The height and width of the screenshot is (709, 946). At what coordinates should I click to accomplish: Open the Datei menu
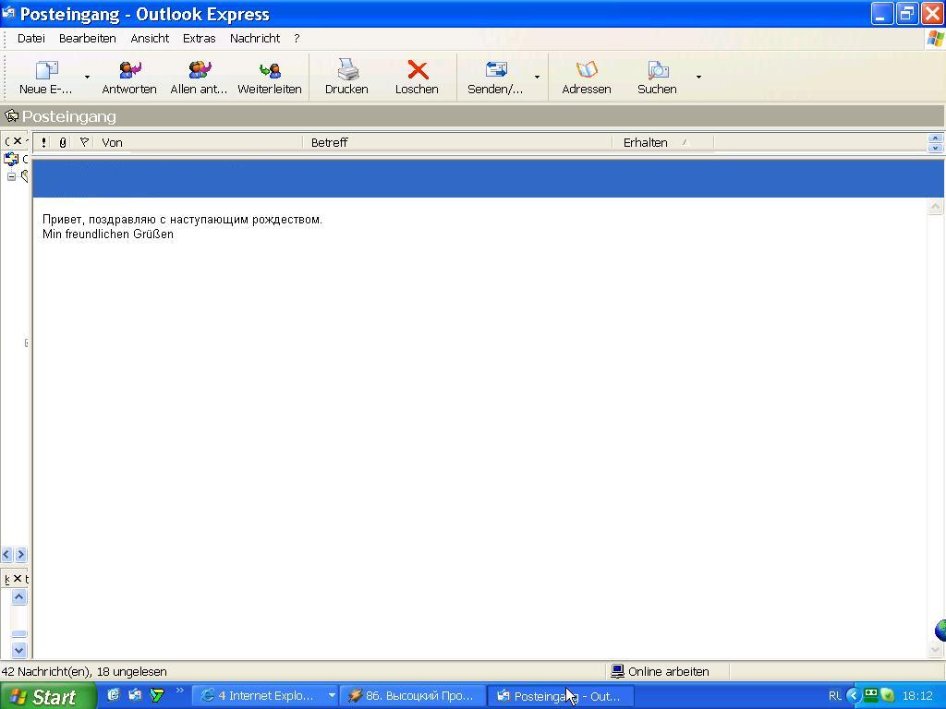click(x=31, y=39)
